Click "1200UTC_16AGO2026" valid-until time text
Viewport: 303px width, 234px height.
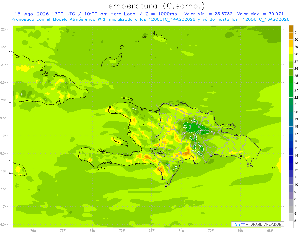tap(266, 19)
